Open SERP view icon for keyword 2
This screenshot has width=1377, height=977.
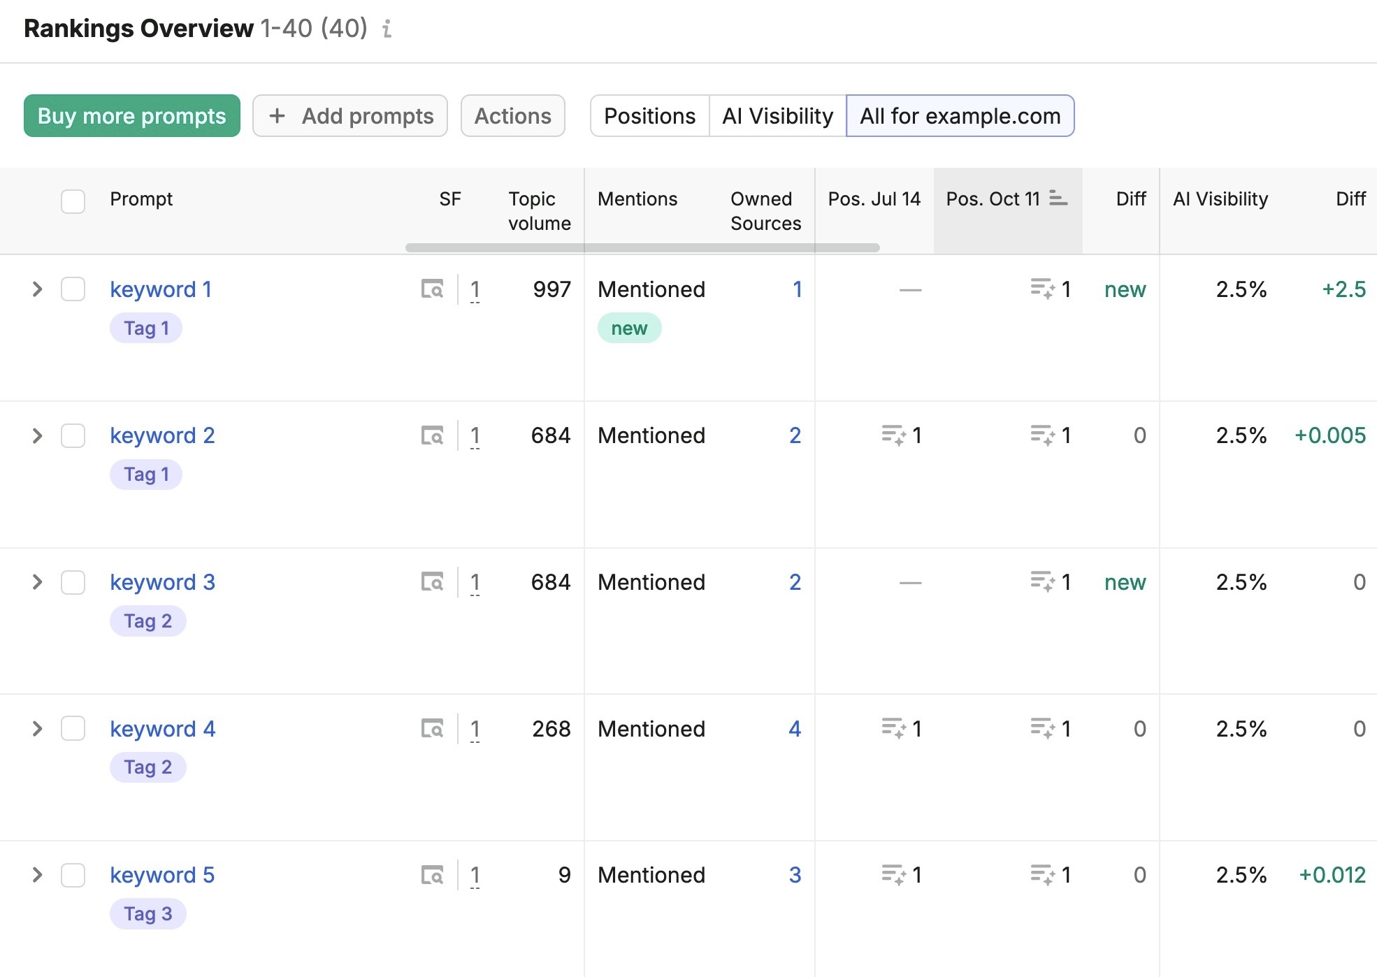[x=432, y=435]
